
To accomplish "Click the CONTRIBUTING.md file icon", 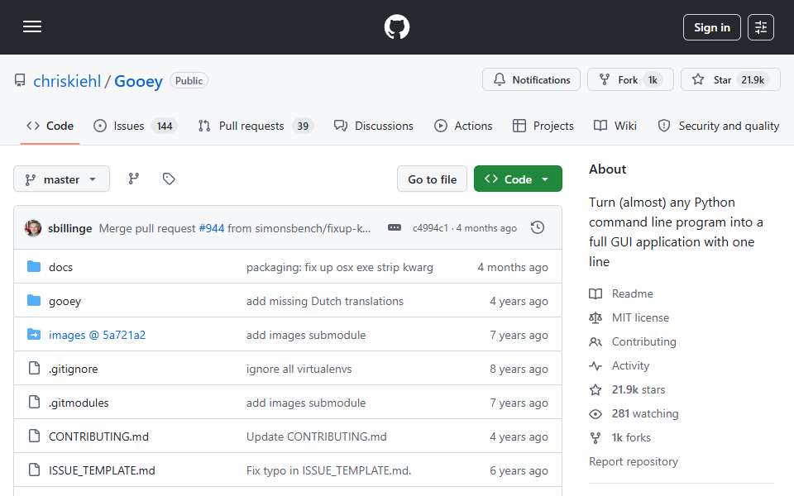I will (x=34, y=436).
